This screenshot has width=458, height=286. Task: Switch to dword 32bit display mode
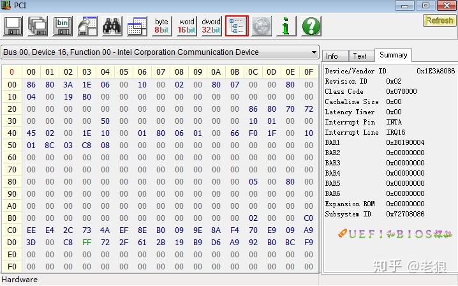pyautogui.click(x=212, y=26)
